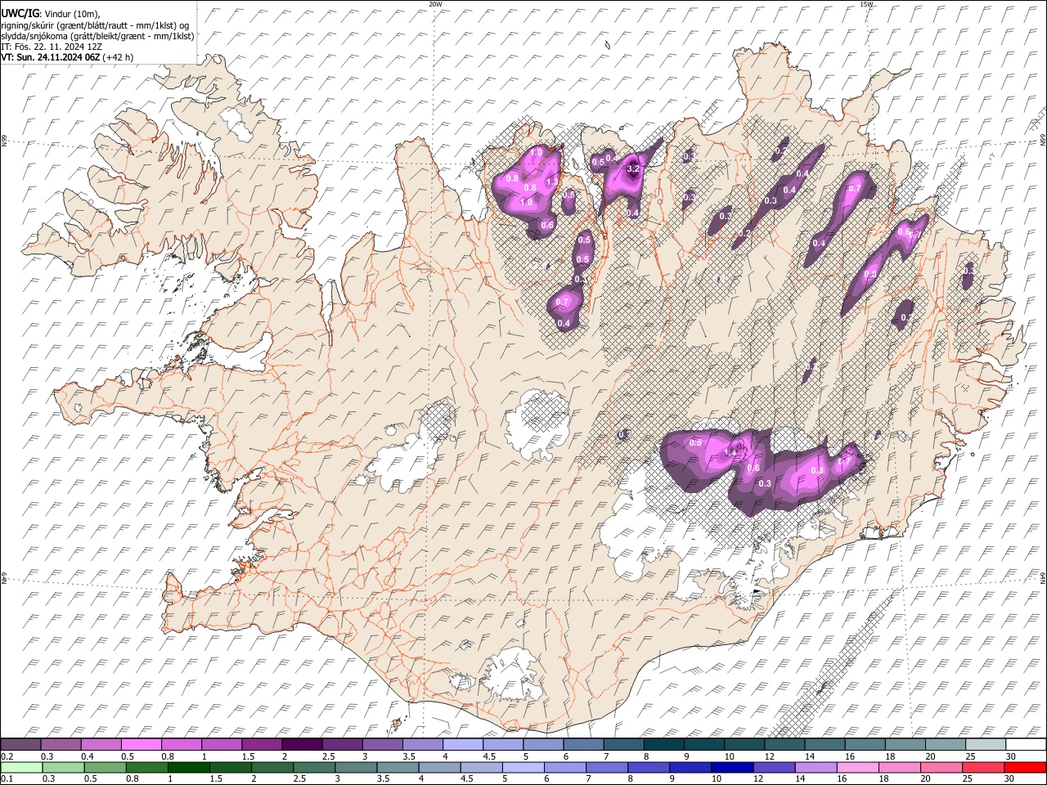Click the '(+42 h)' forecast offset
The width and height of the screenshot is (1047, 785).
point(119,57)
